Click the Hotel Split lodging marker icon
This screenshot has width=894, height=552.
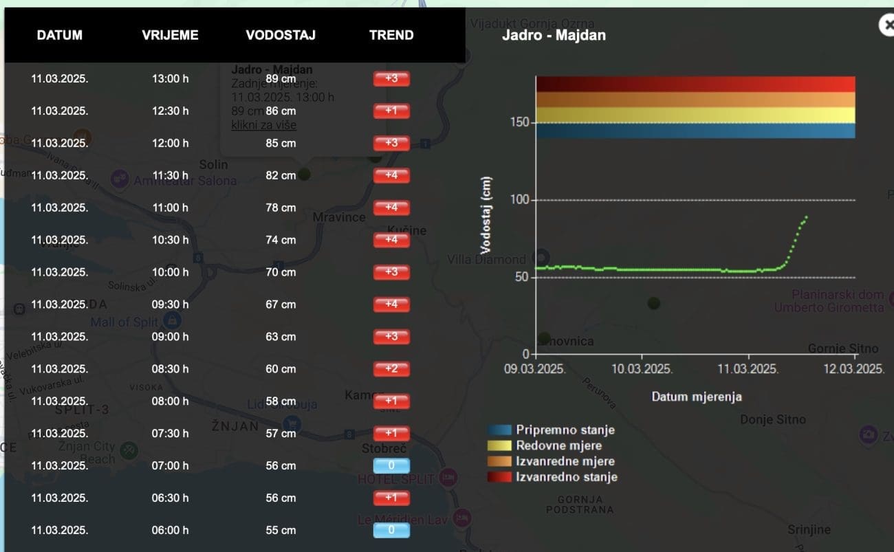(x=448, y=476)
